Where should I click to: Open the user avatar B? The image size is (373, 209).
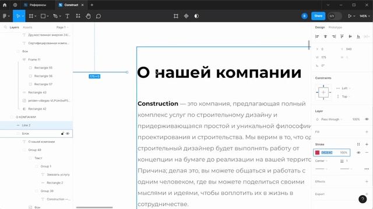coord(304,16)
